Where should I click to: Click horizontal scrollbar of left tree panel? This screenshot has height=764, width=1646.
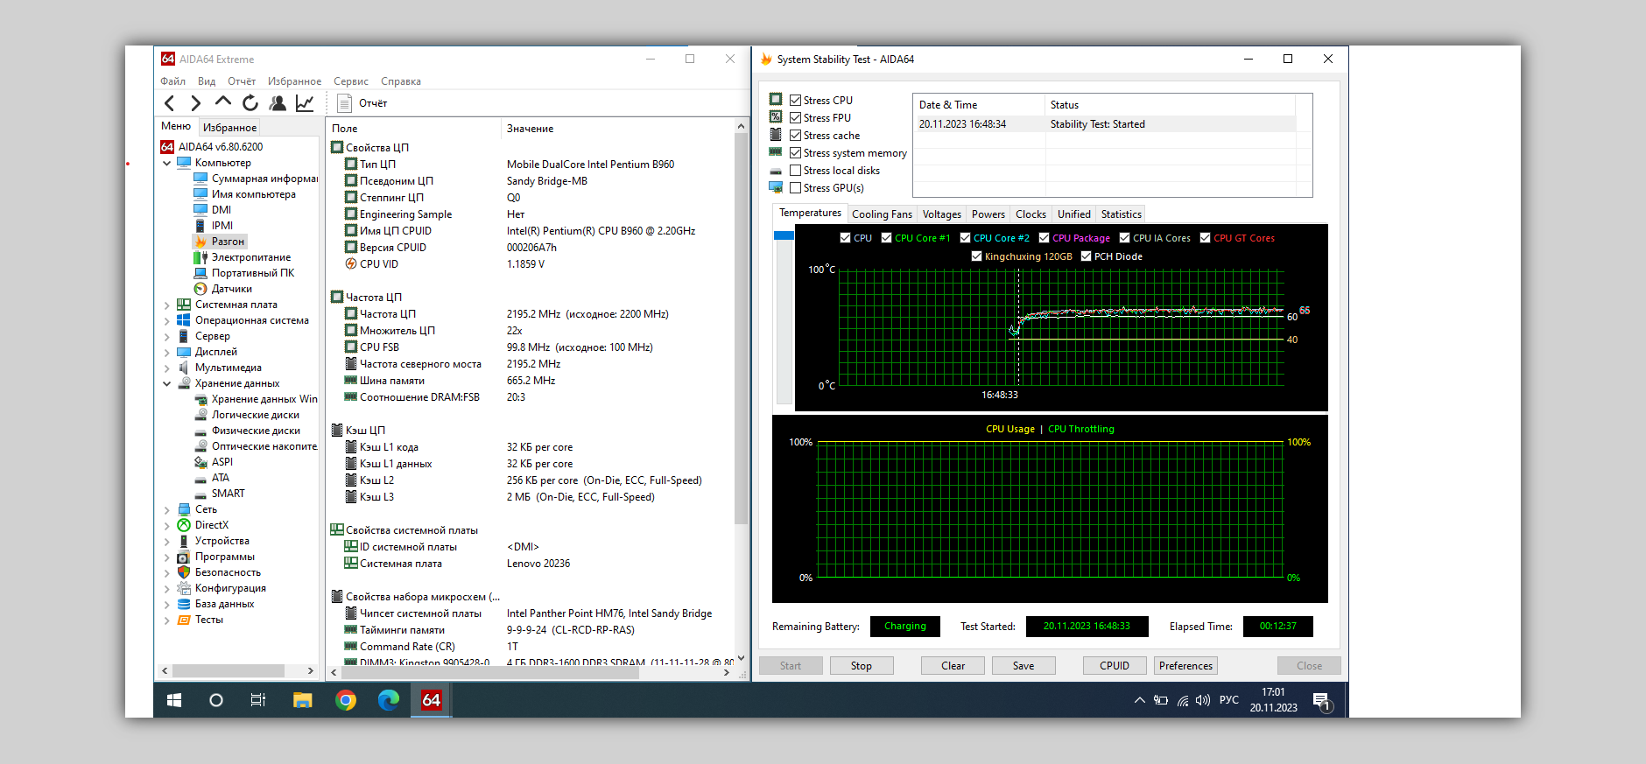coord(229,670)
